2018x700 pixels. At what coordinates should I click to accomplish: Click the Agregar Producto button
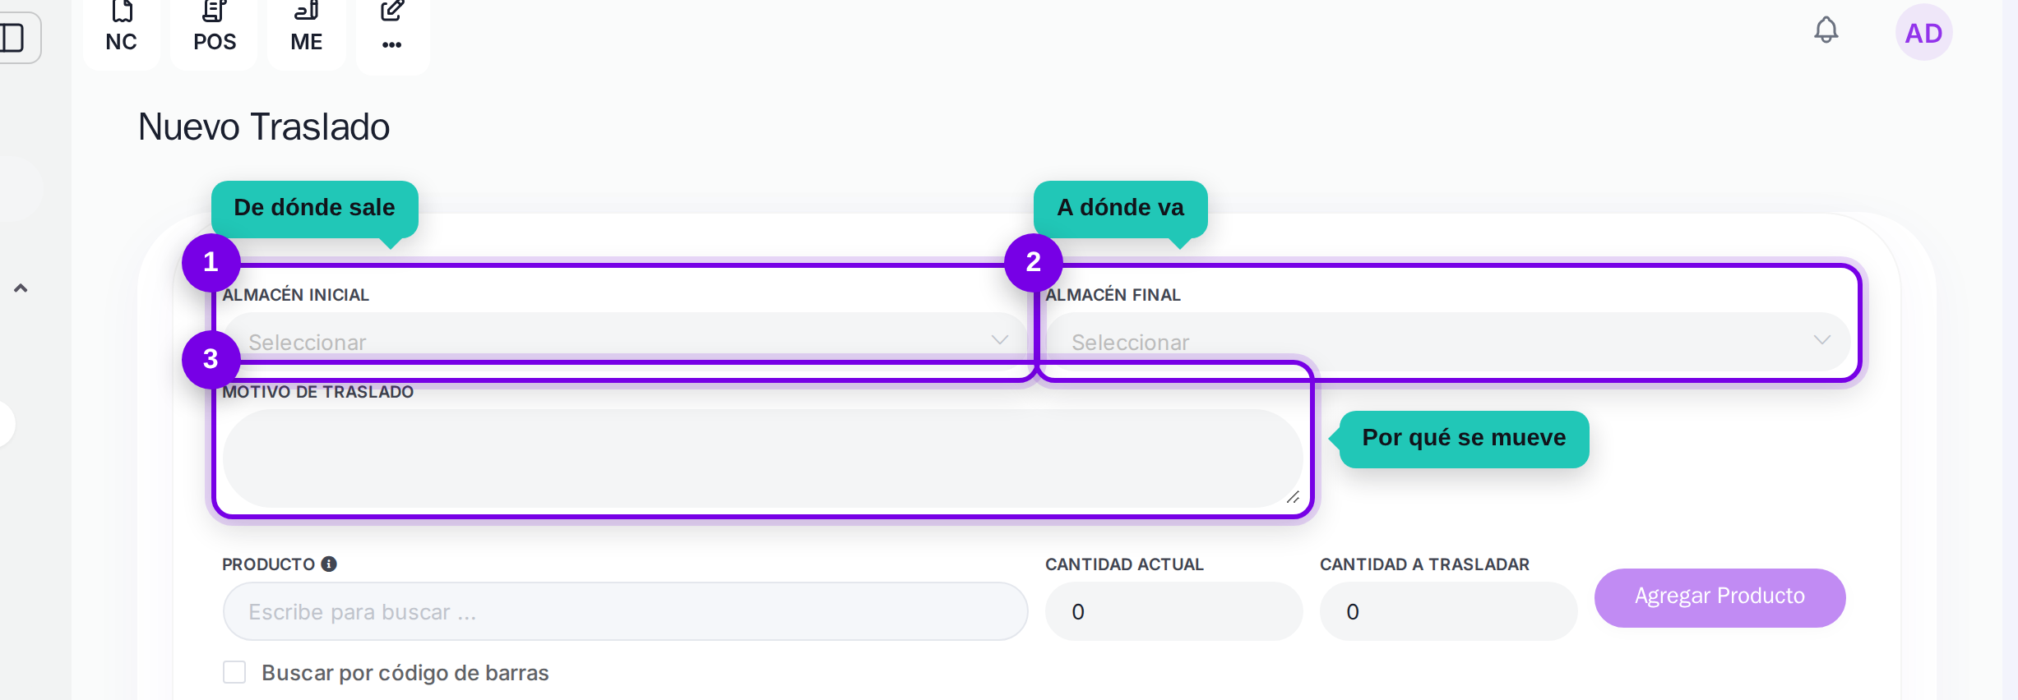(x=1719, y=597)
